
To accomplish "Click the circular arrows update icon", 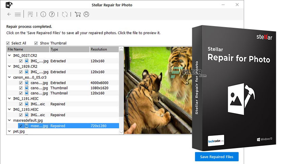I will (65, 14).
